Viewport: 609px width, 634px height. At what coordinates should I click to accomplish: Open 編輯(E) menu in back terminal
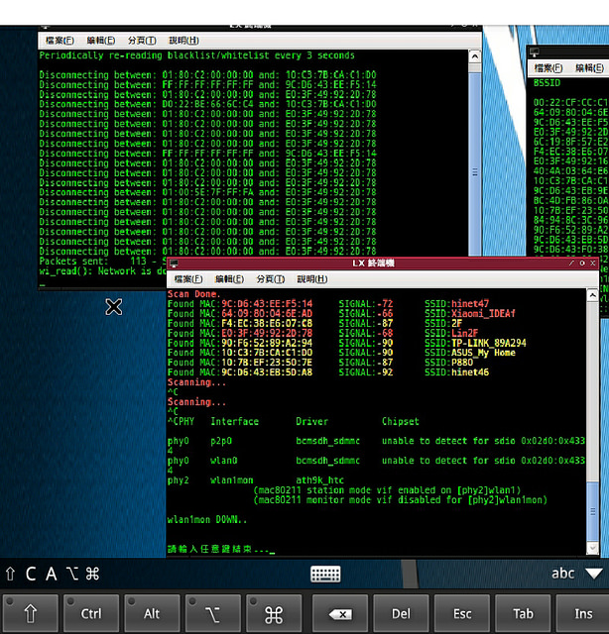coord(100,41)
